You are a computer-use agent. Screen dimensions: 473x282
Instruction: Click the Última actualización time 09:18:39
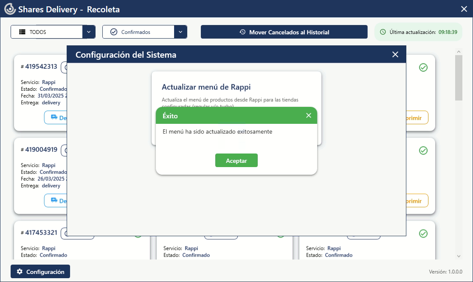pyautogui.click(x=448, y=32)
